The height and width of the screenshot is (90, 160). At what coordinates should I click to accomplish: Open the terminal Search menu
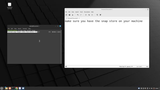[x=19, y=29]
